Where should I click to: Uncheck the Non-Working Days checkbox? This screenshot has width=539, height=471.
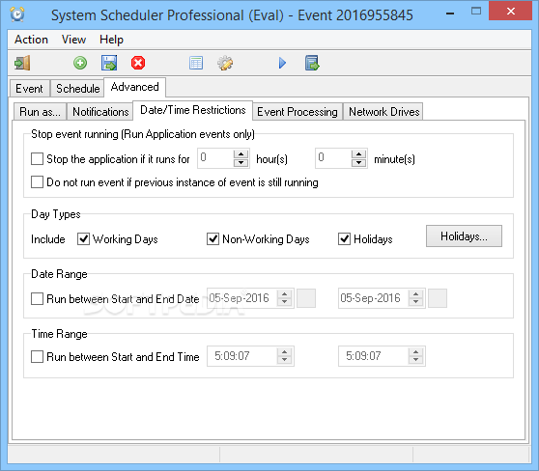pyautogui.click(x=213, y=238)
